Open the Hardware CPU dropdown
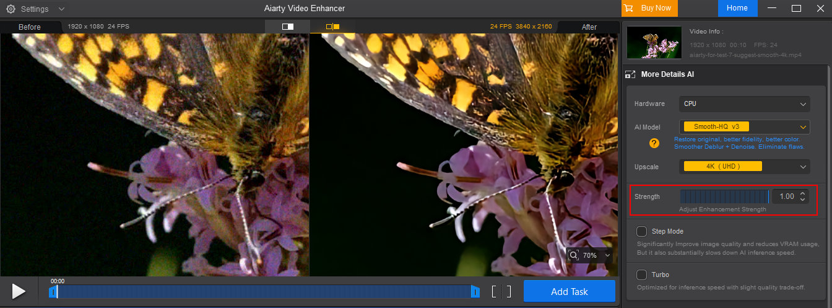832x308 pixels. [x=744, y=104]
